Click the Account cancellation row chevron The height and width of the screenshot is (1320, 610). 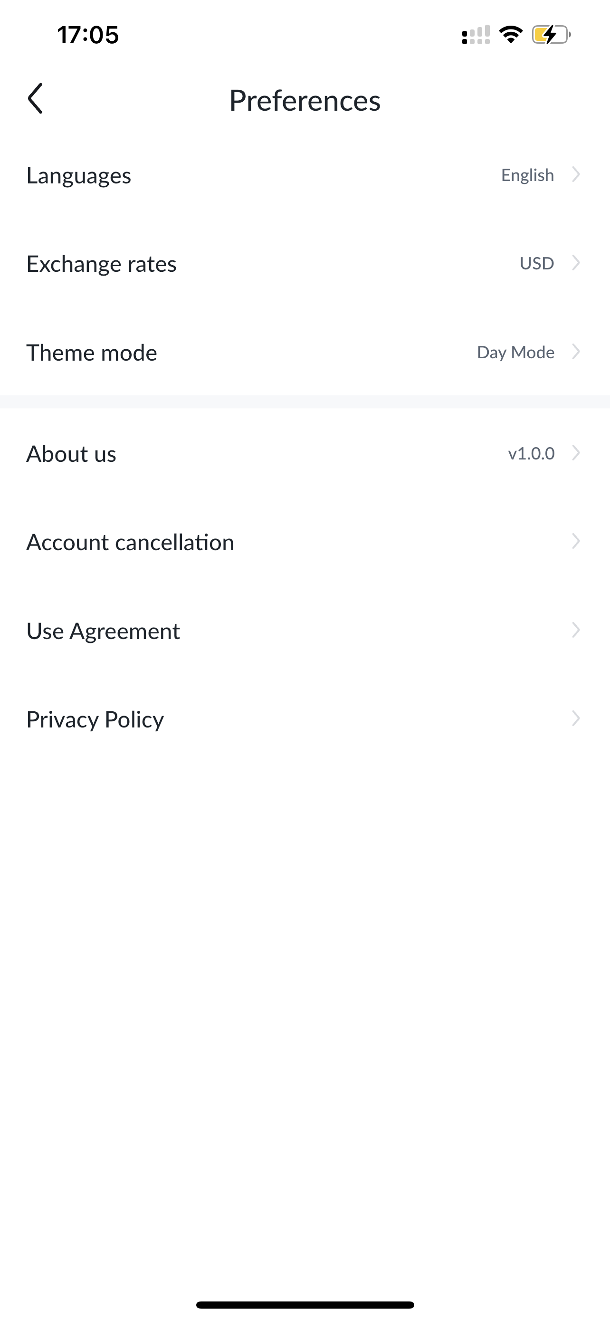point(576,541)
